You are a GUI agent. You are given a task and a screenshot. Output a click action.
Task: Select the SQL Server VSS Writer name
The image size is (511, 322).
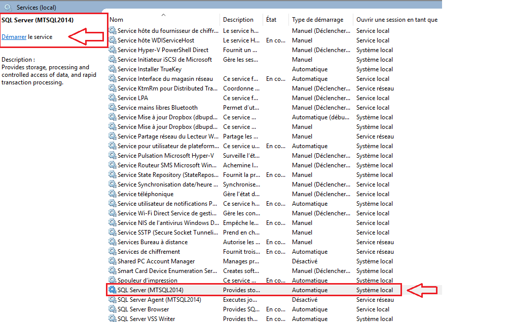point(147,319)
